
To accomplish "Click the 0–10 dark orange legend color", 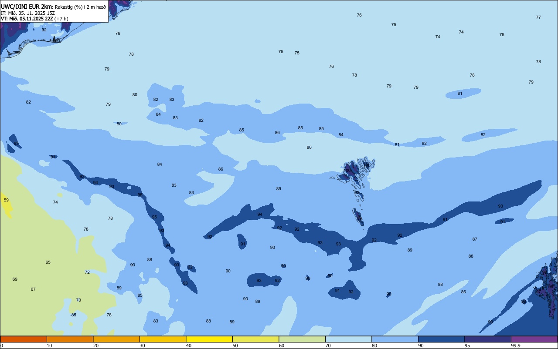I will point(24,339).
